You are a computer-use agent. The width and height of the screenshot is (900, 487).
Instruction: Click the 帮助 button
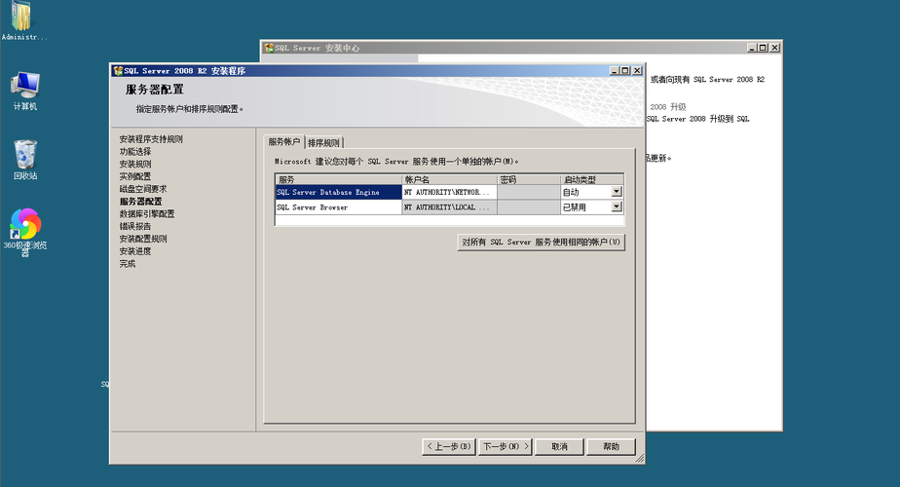(x=611, y=446)
